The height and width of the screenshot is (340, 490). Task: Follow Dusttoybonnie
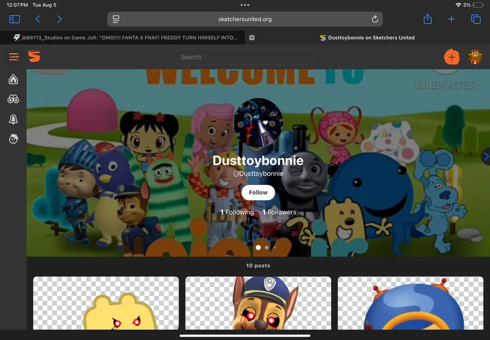pyautogui.click(x=258, y=193)
